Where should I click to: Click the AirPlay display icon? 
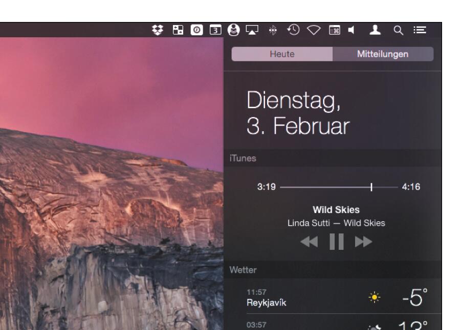[x=252, y=30]
